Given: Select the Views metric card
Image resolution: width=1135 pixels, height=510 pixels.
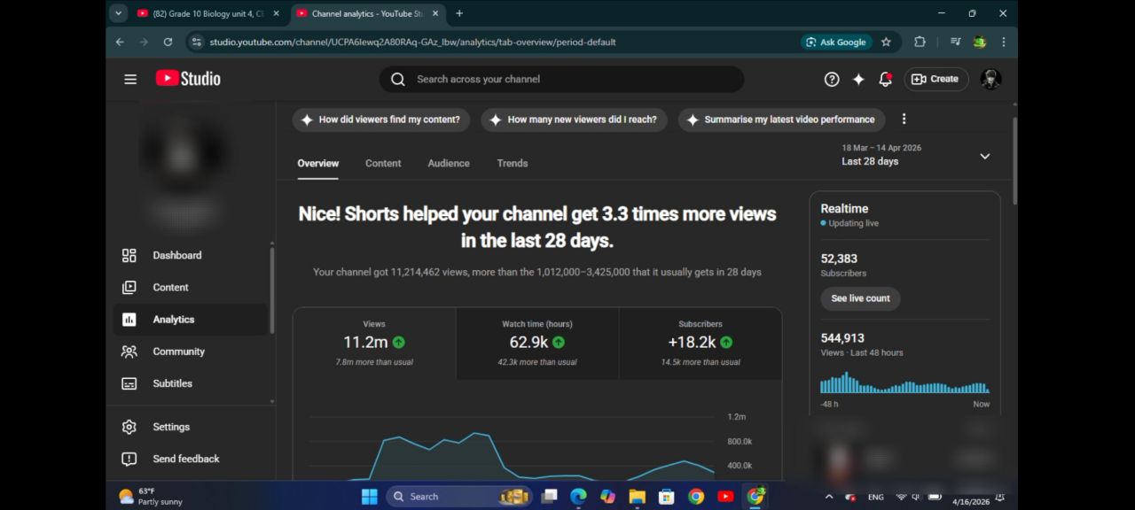Looking at the screenshot, I should 374,344.
